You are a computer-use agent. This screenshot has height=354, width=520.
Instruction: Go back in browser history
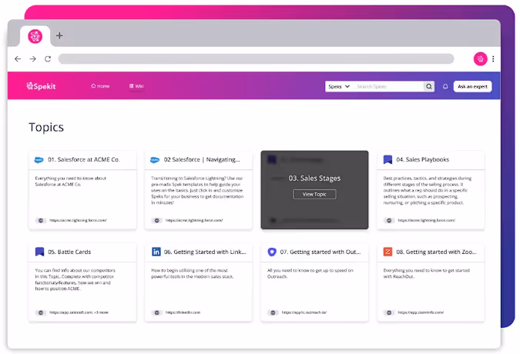[18, 59]
